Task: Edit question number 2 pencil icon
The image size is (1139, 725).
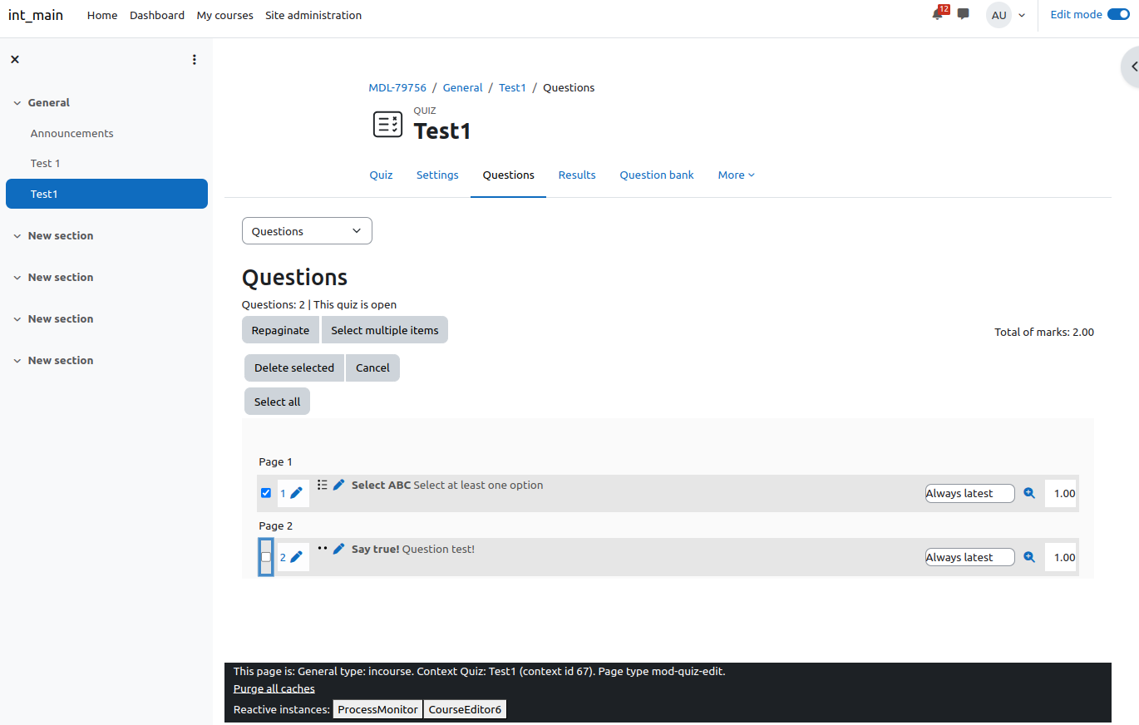Action: 296,557
